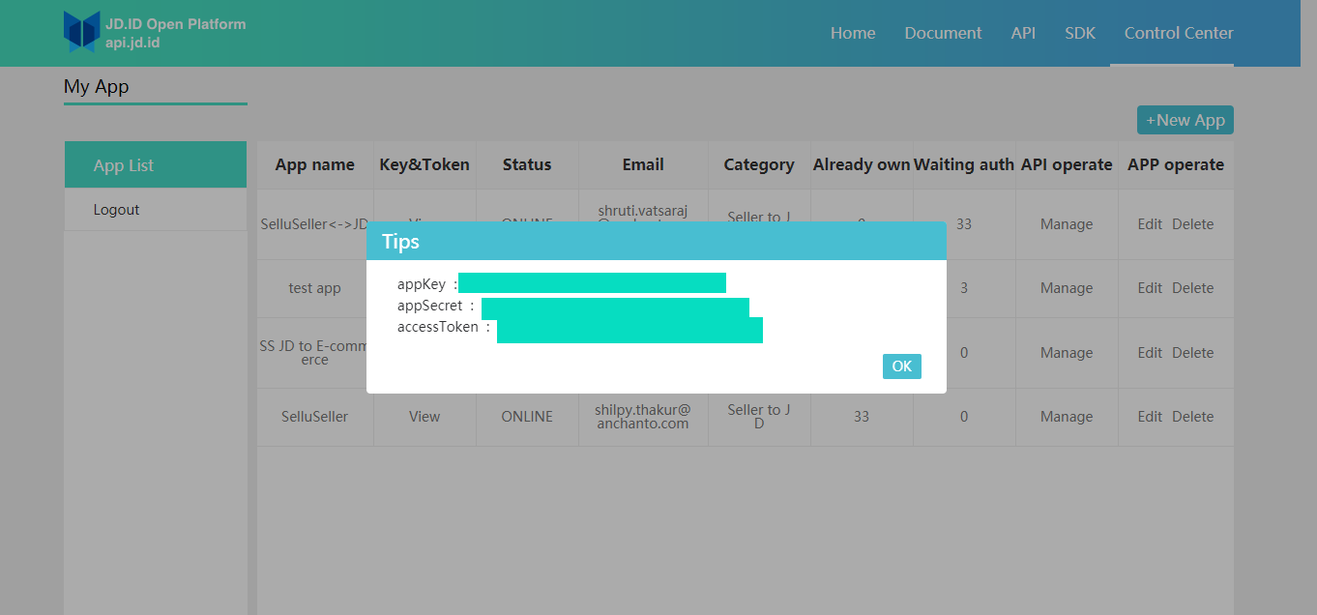Confirm the Tips dialog with OK
Viewport: 1317px width, 615px height.
[x=901, y=366]
